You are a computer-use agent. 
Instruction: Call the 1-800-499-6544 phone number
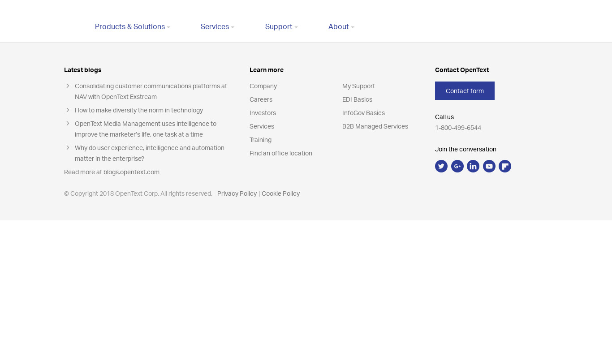458,128
